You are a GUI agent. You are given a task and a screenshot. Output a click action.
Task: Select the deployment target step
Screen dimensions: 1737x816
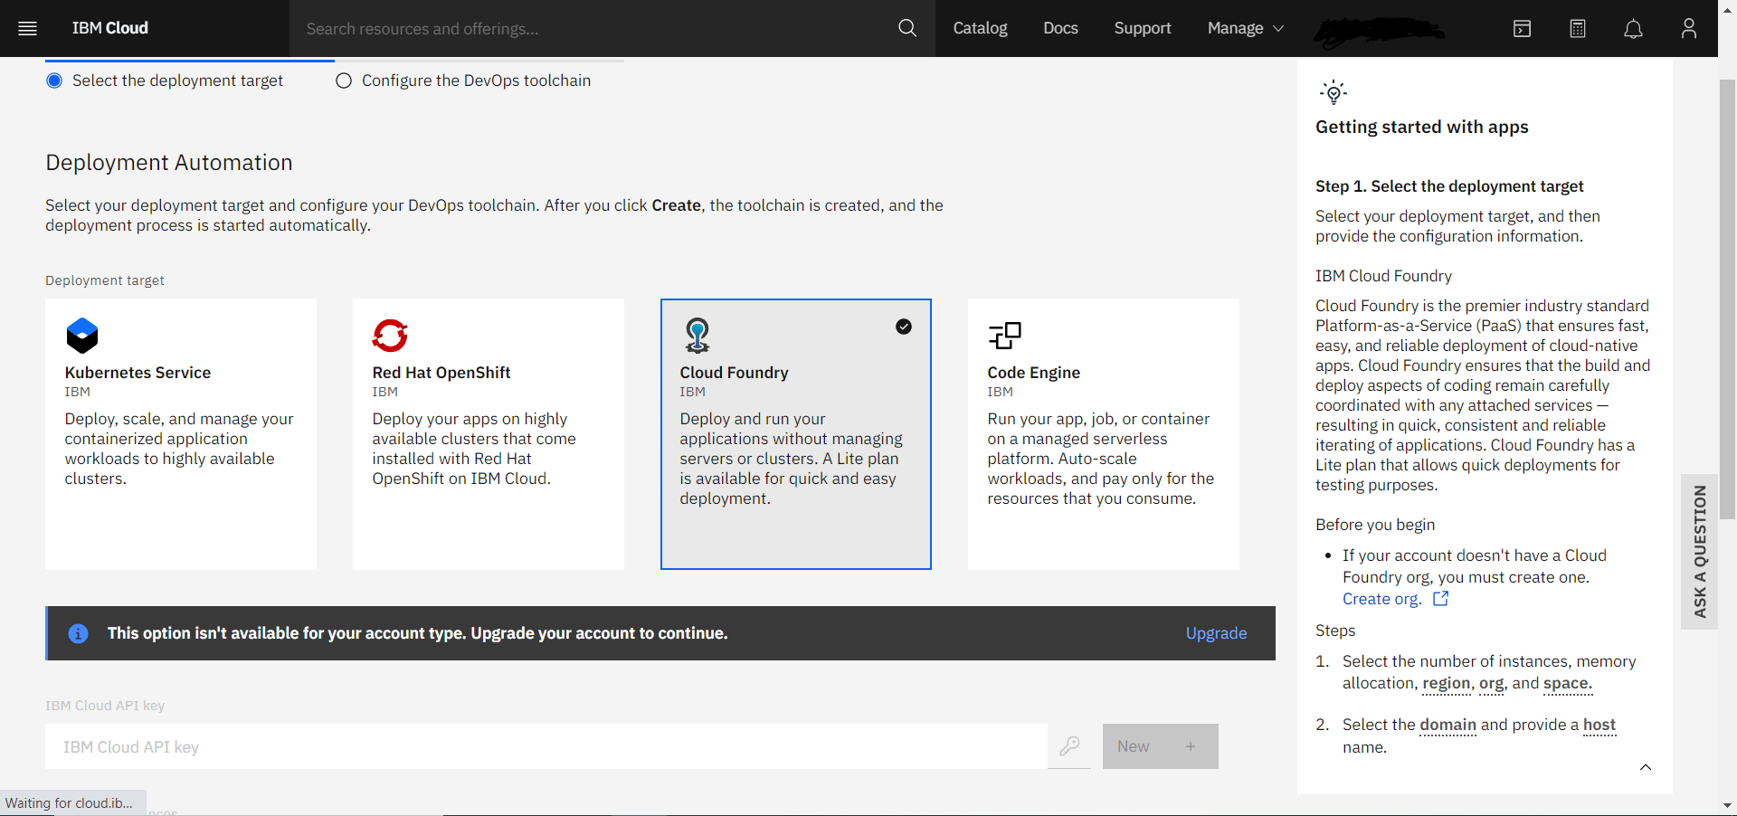tap(165, 81)
